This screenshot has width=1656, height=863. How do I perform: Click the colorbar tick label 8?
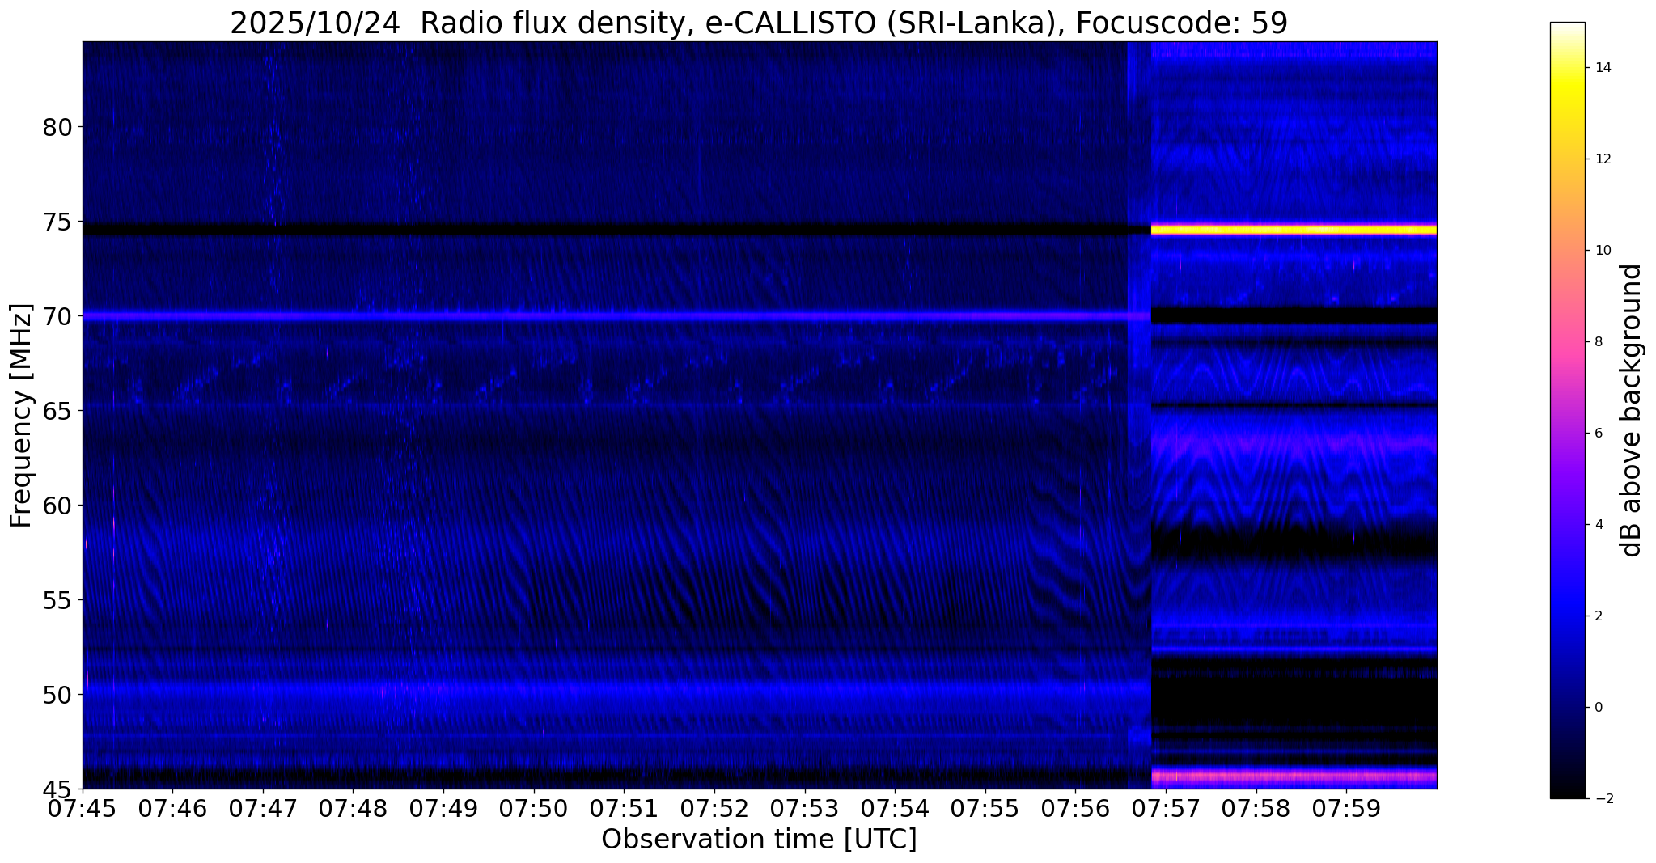pos(1598,342)
